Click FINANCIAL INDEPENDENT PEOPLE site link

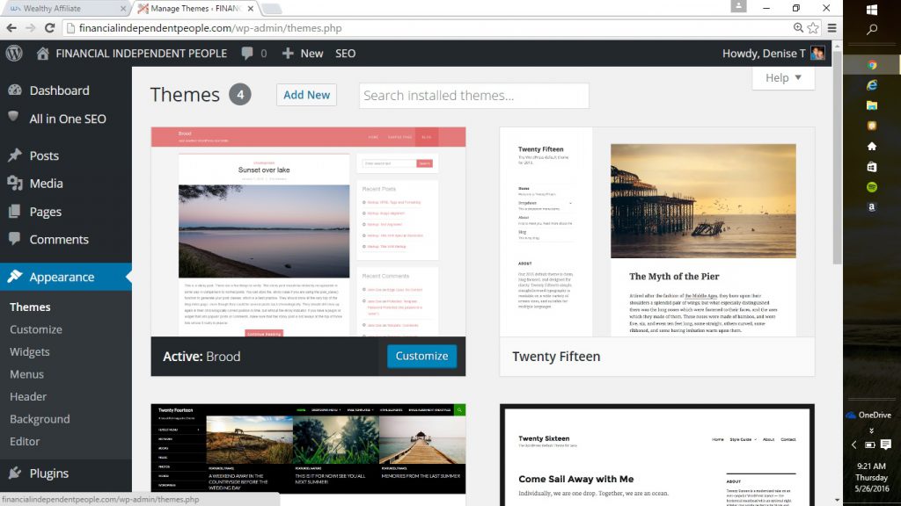(142, 54)
